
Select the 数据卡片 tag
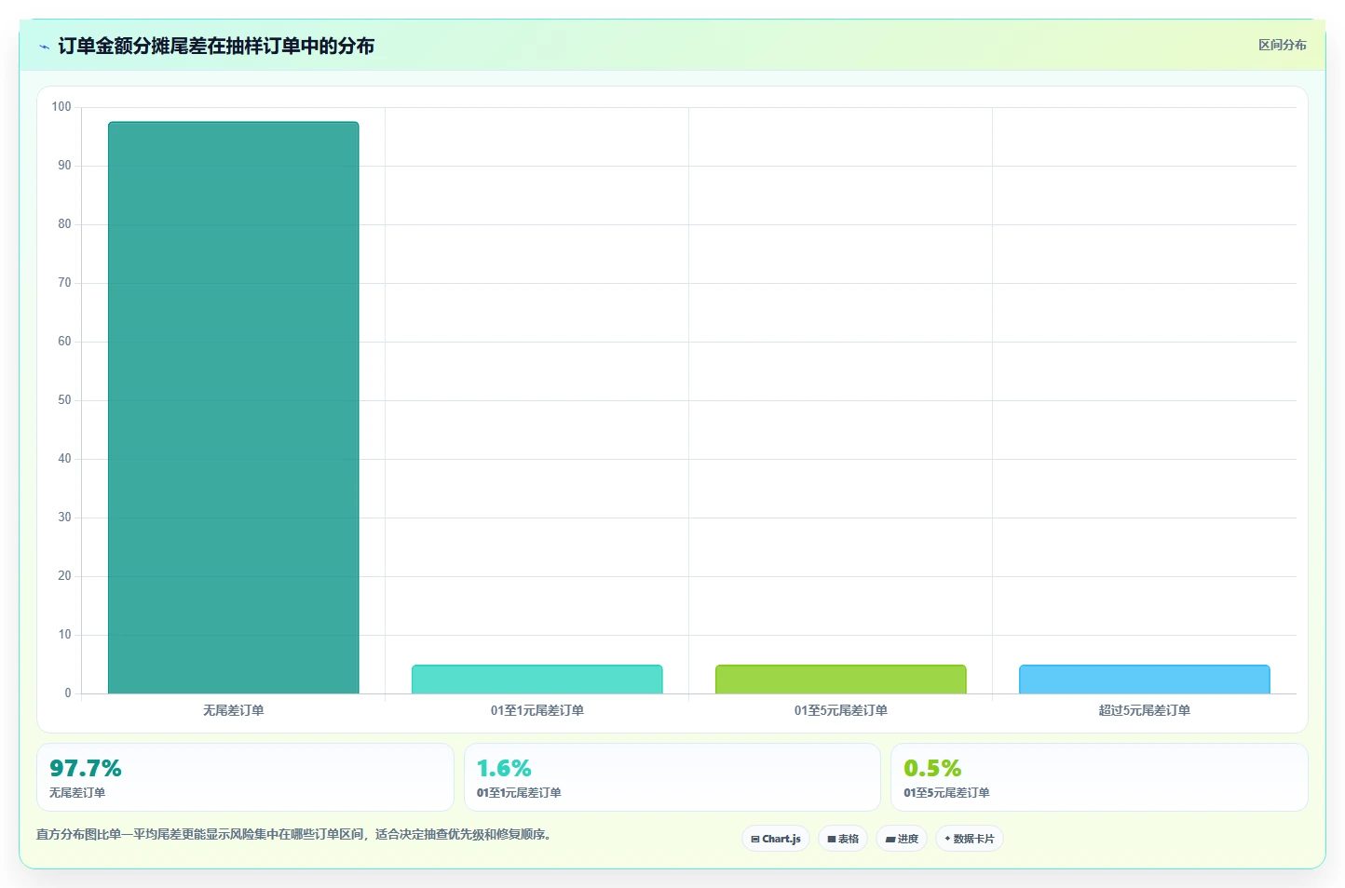click(x=970, y=839)
